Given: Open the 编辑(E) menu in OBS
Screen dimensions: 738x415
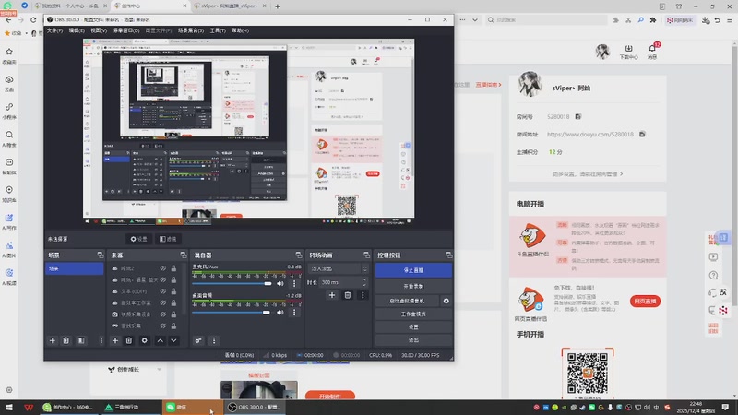Looking at the screenshot, I should click(x=77, y=30).
